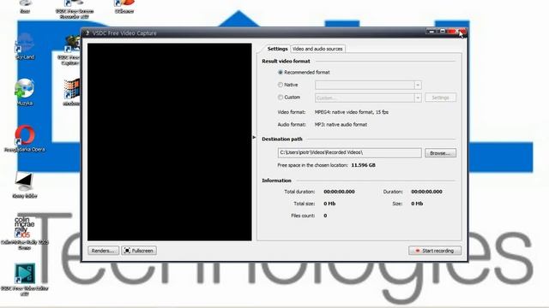
Task: Close the VSDC Free Video Capture window
Action: 457,32
